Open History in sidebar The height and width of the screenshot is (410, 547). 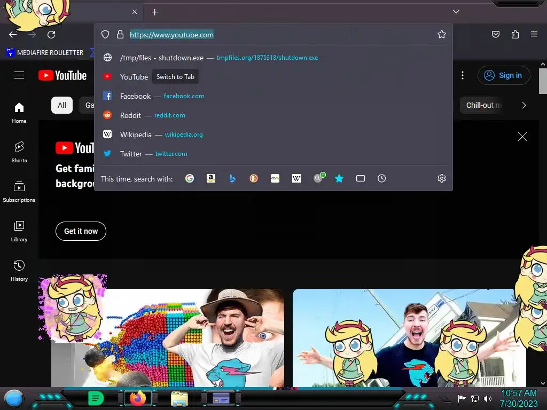click(x=19, y=270)
